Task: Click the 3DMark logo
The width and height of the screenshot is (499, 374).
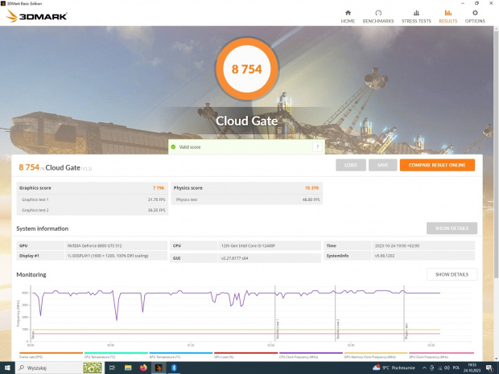Action: pyautogui.click(x=32, y=16)
